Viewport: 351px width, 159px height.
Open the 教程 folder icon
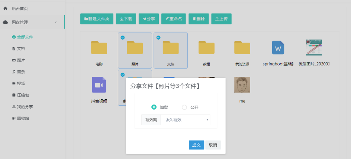[206, 48]
